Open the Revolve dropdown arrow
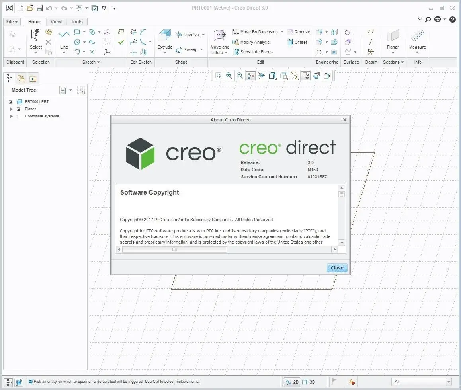 pyautogui.click(x=203, y=35)
